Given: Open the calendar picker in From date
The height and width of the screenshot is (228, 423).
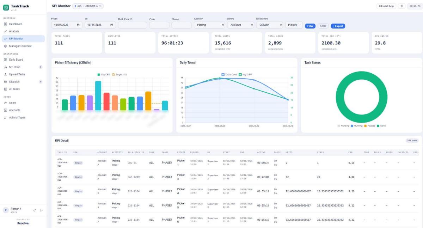Looking at the screenshot, I should click(x=78, y=25).
